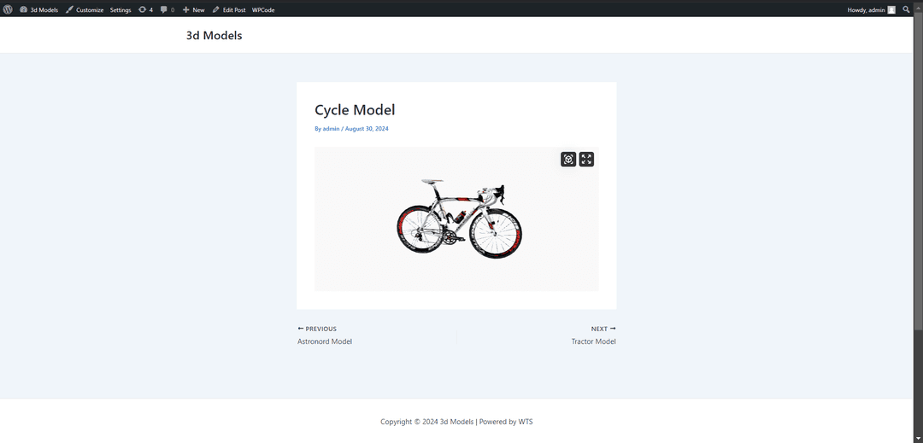Click Edit Post in admin bar
Viewport: 923px width, 443px height.
(x=229, y=10)
